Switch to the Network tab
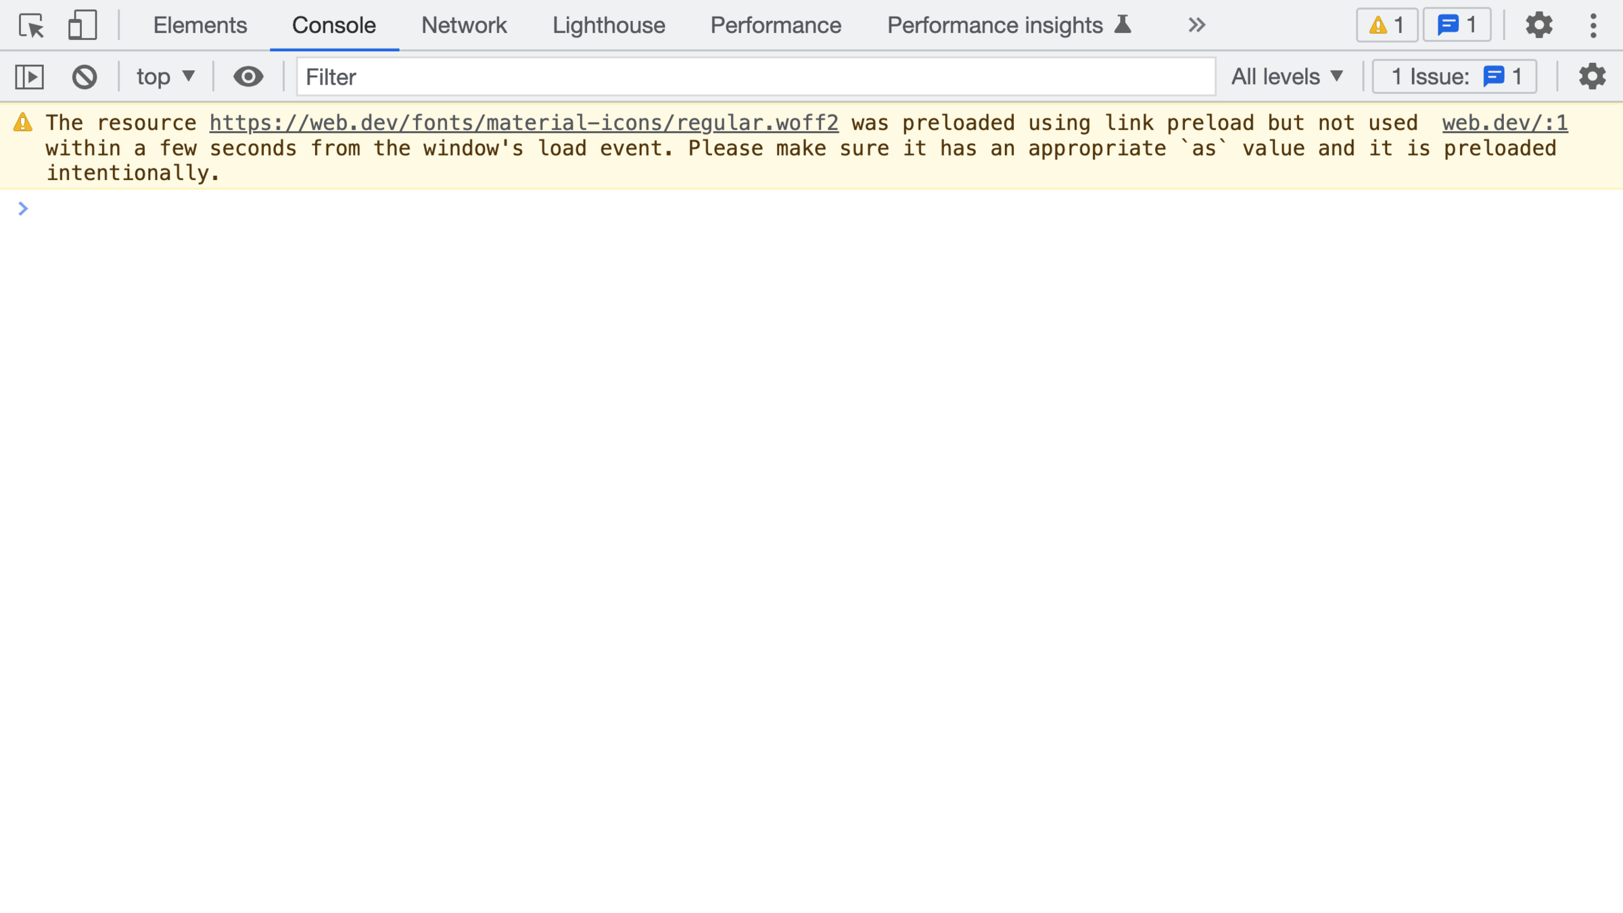This screenshot has width=1623, height=913. [x=464, y=26]
